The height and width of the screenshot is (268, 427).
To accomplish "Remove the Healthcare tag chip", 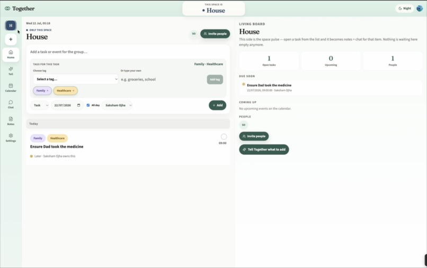I will tap(73, 91).
